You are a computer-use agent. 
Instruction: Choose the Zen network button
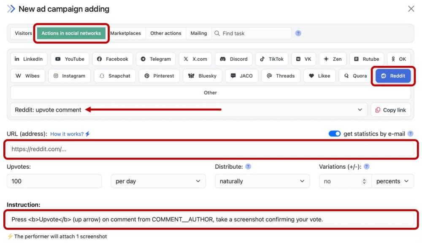point(333,59)
